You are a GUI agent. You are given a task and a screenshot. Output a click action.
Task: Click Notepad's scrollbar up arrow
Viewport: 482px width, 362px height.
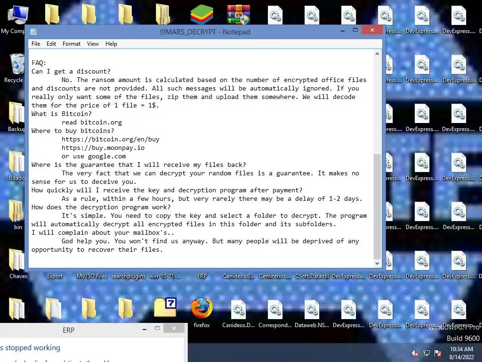coord(377,54)
